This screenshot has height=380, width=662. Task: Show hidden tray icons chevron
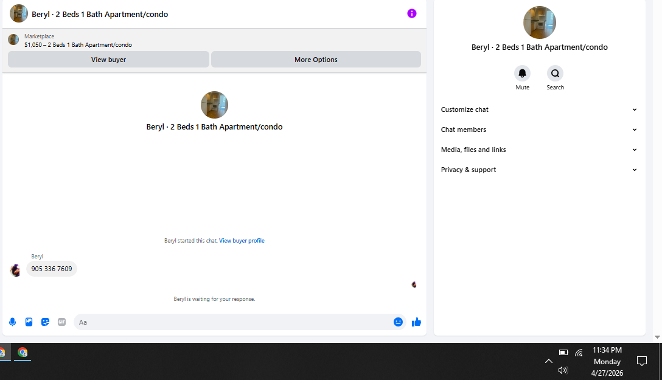tap(548, 361)
